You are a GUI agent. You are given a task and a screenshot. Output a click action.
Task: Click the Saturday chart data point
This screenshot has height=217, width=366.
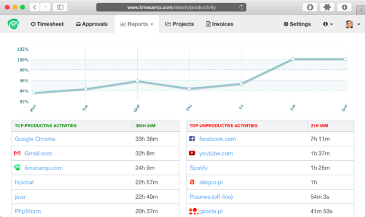click(293, 59)
